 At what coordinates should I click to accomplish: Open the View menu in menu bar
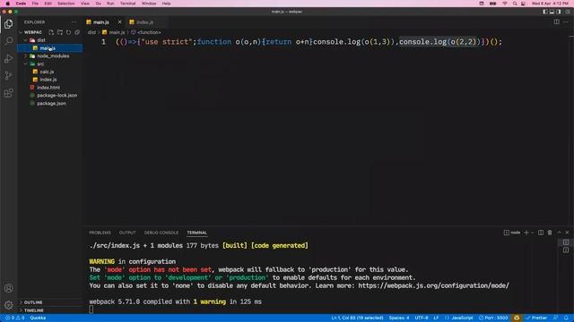coord(85,4)
